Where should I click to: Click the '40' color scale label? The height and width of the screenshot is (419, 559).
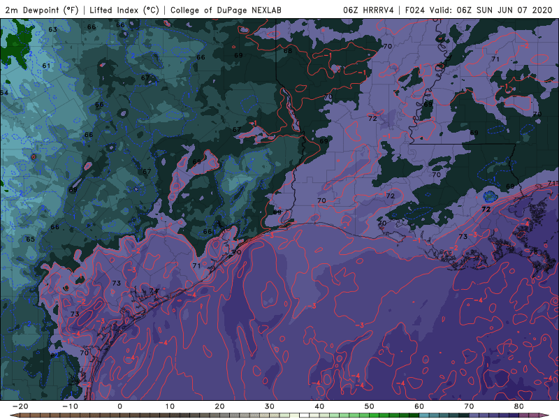click(x=319, y=406)
